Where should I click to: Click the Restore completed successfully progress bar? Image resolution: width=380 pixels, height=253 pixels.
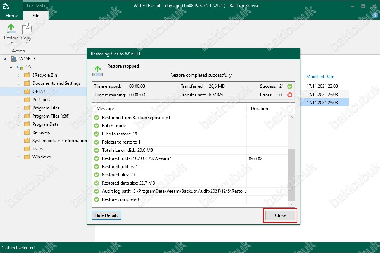click(x=201, y=75)
